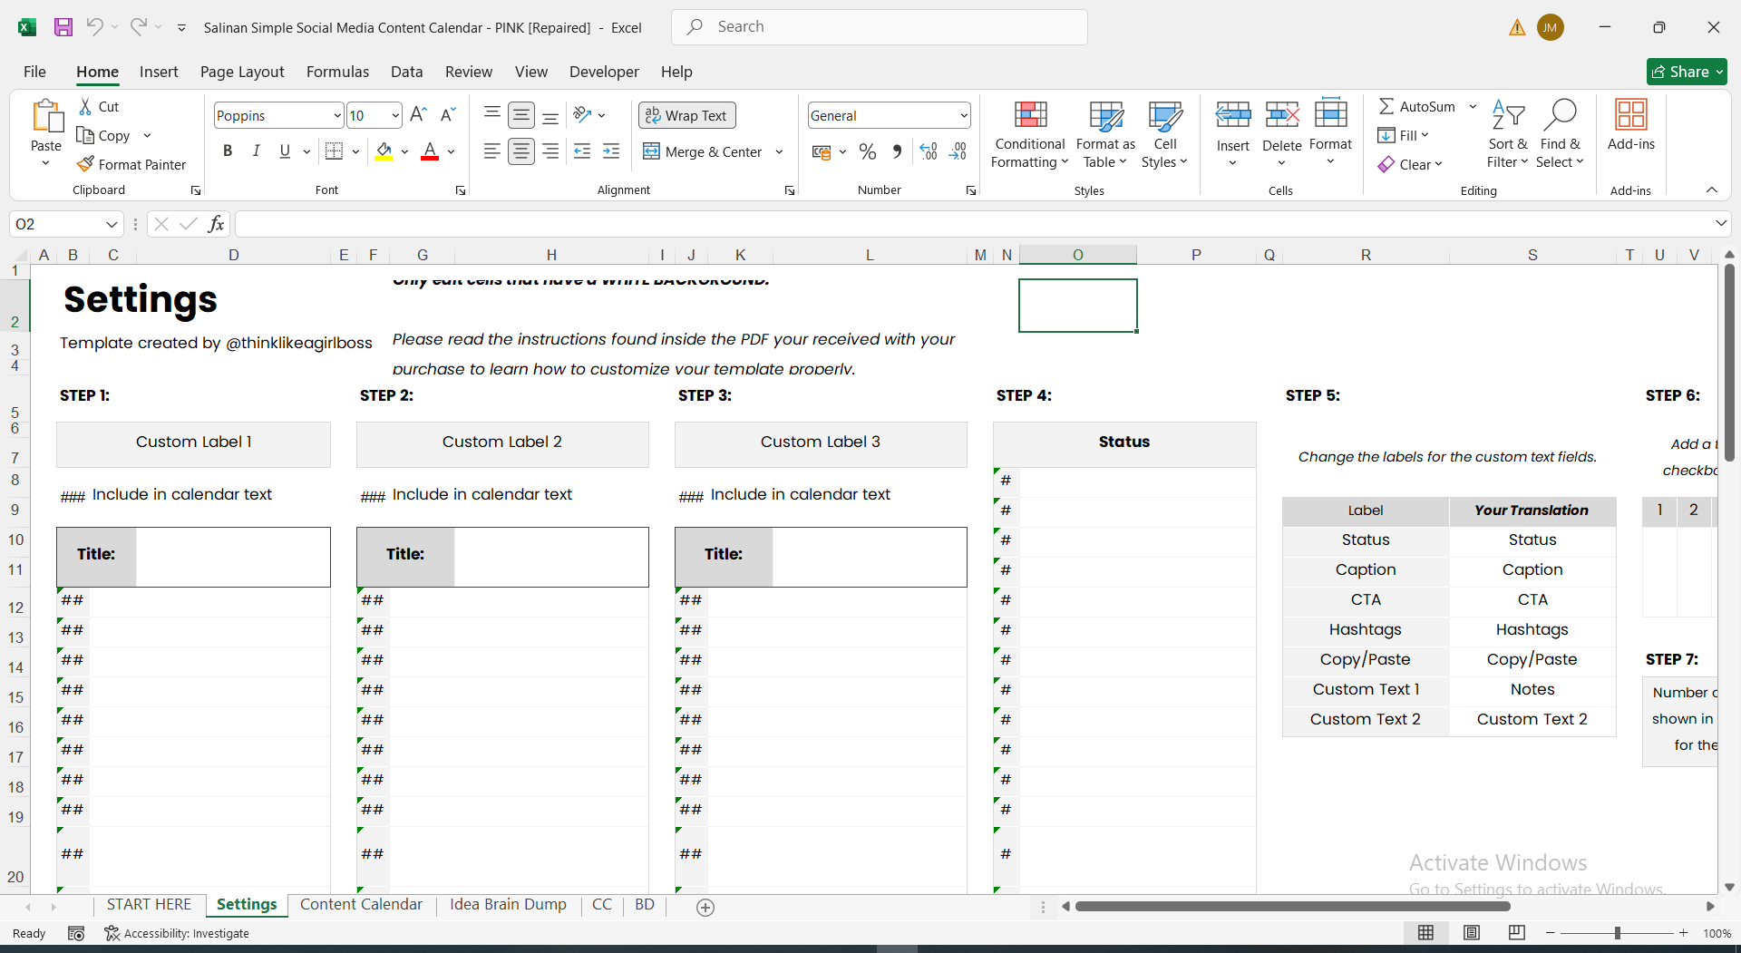
Task: Open the Font Color dropdown arrow
Action: pos(451,151)
